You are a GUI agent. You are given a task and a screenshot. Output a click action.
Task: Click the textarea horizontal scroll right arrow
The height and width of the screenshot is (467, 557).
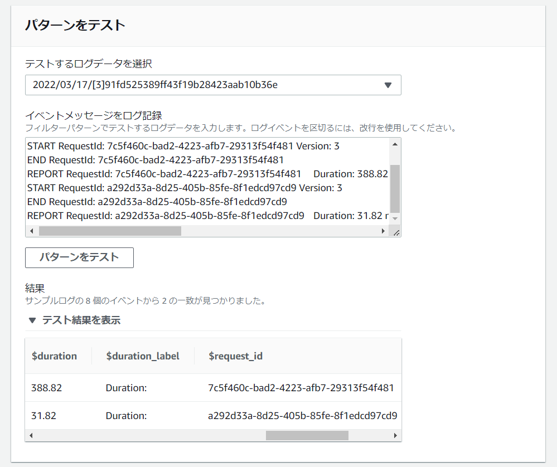[x=383, y=231]
